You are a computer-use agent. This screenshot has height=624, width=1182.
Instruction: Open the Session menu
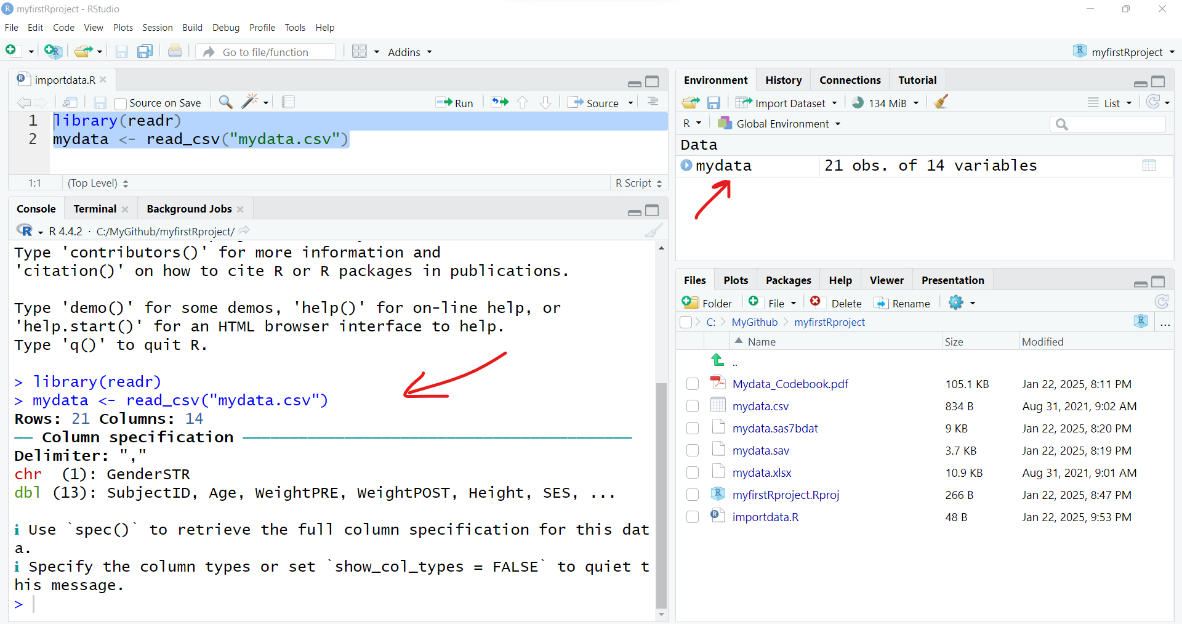[x=157, y=28]
